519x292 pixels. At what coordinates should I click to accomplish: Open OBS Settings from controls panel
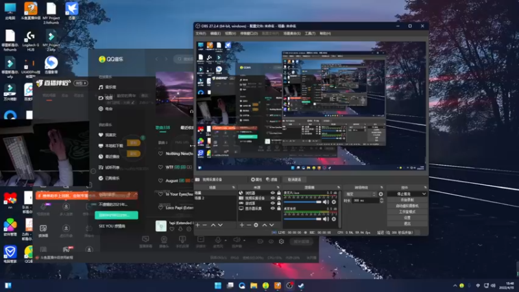[407, 218]
